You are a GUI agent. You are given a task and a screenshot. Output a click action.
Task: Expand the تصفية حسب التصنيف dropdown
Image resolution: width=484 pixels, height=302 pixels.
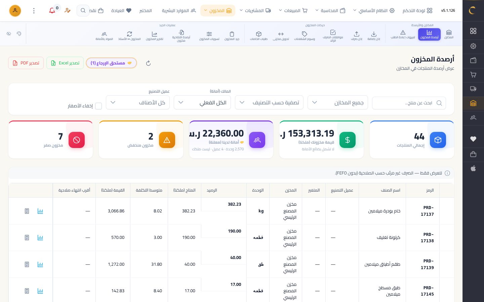click(x=269, y=103)
